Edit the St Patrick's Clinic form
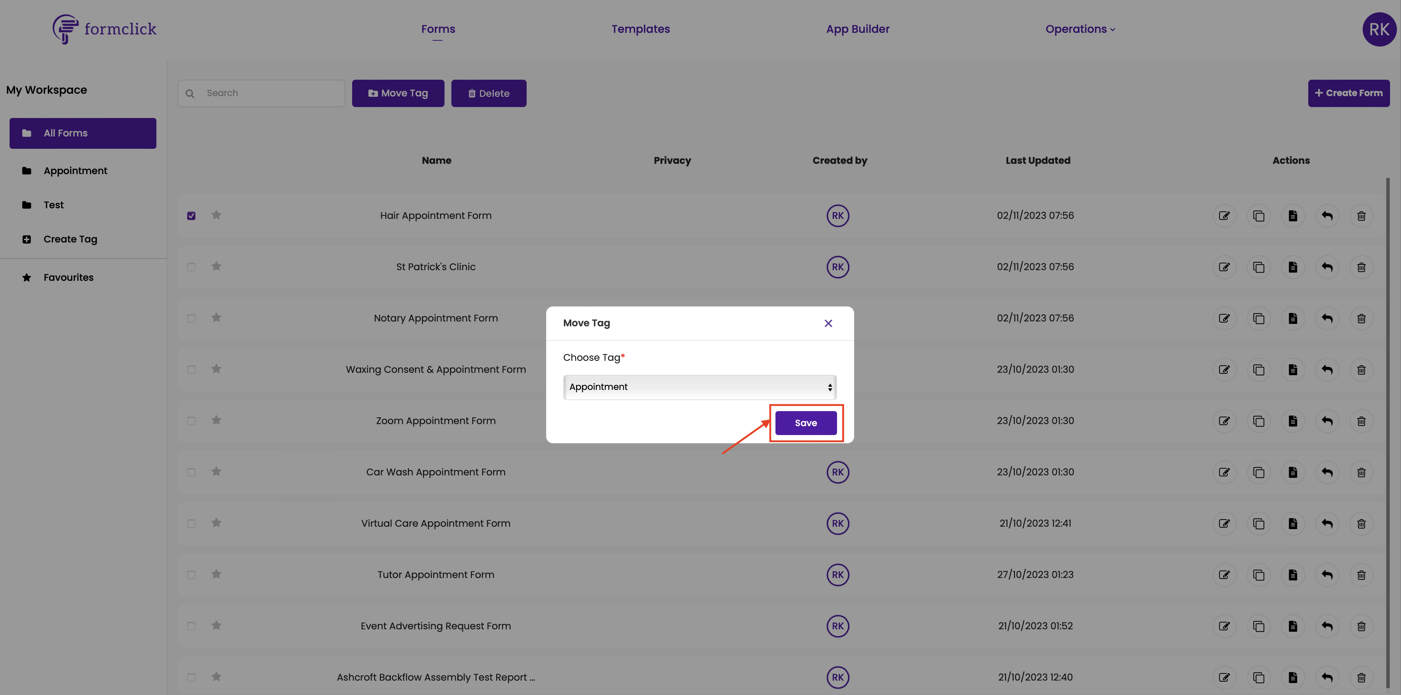This screenshot has height=695, width=1401. [x=1224, y=267]
